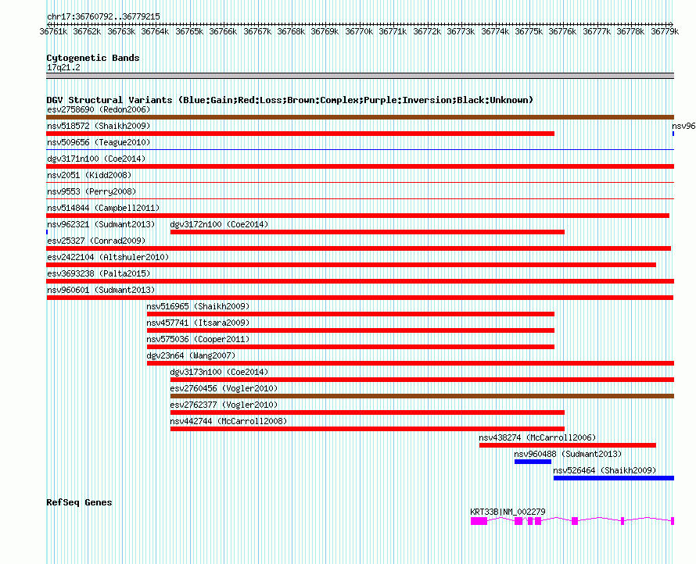This screenshot has height=564, width=696.
Task: Open the nsv518572 (Shaikh2009) variant label
Action: coord(98,126)
